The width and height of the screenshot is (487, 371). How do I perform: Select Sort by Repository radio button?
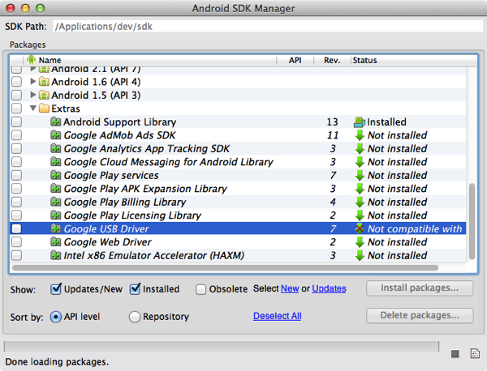click(135, 317)
